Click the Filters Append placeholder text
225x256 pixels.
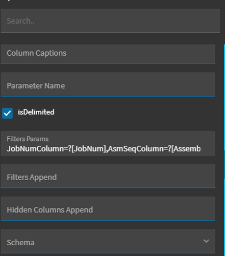coord(32,177)
